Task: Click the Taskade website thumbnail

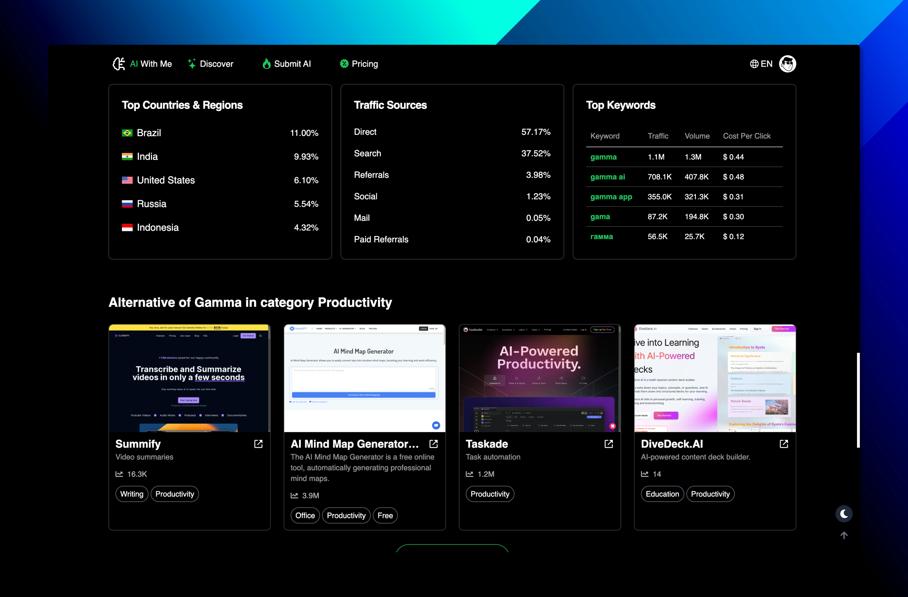Action: (x=540, y=378)
